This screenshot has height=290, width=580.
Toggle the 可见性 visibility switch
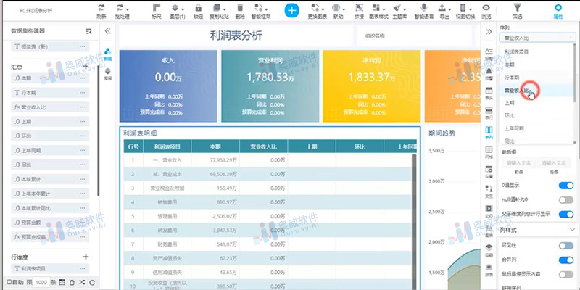click(x=566, y=246)
